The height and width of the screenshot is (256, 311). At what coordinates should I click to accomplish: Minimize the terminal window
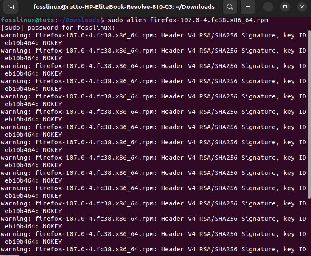click(x=268, y=7)
